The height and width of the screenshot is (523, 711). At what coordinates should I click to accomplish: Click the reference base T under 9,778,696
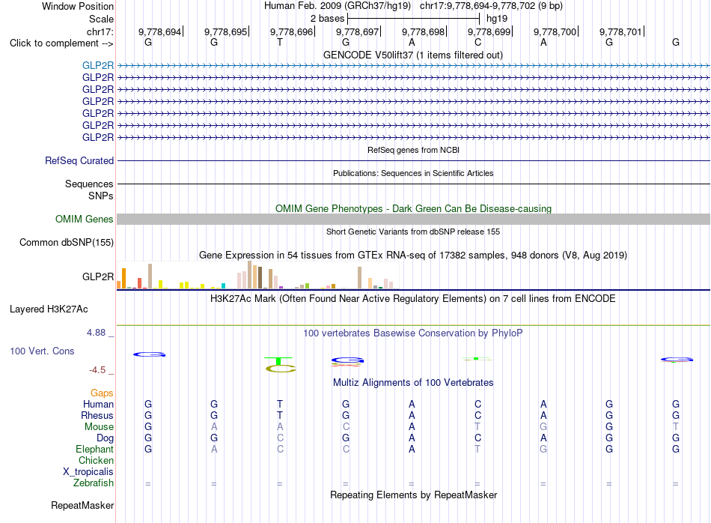click(280, 42)
